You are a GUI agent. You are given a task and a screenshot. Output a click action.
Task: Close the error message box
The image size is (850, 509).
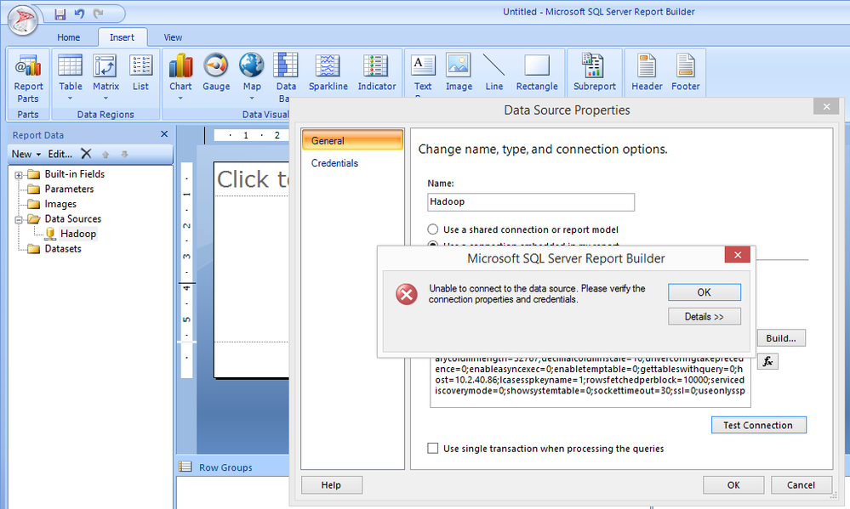coord(737,255)
